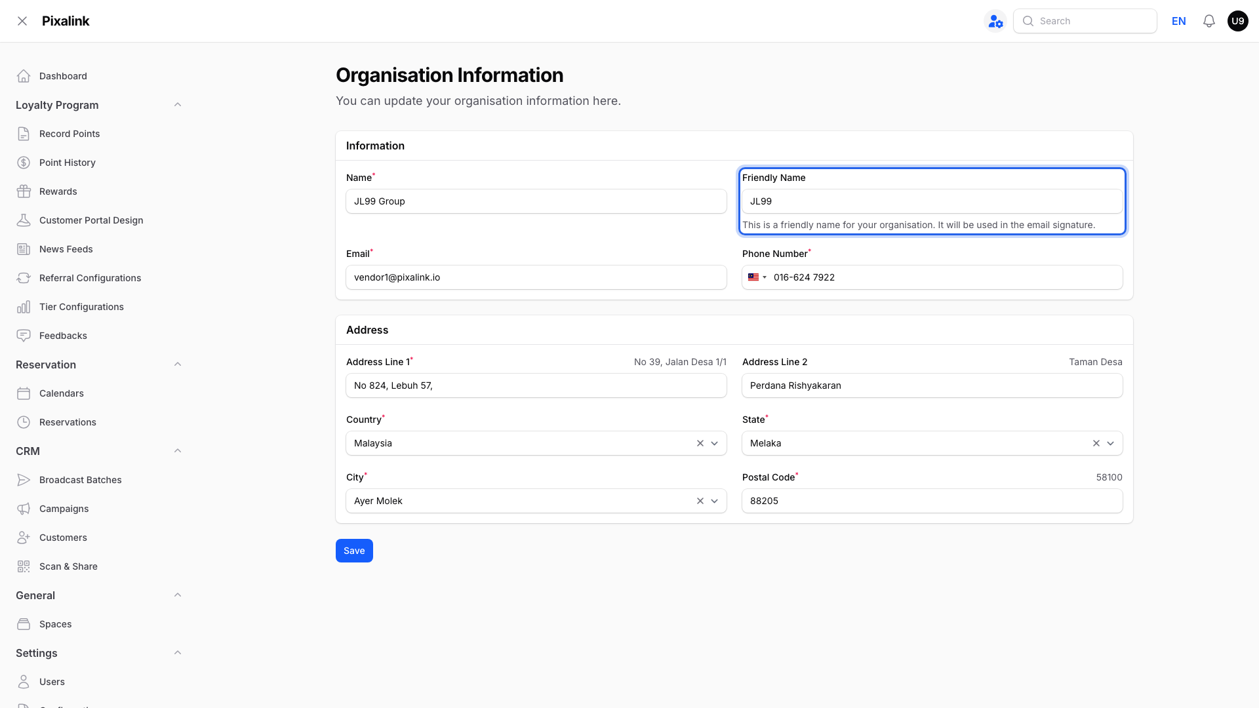
Task: Edit the Address Line 2 field
Action: tap(932, 385)
